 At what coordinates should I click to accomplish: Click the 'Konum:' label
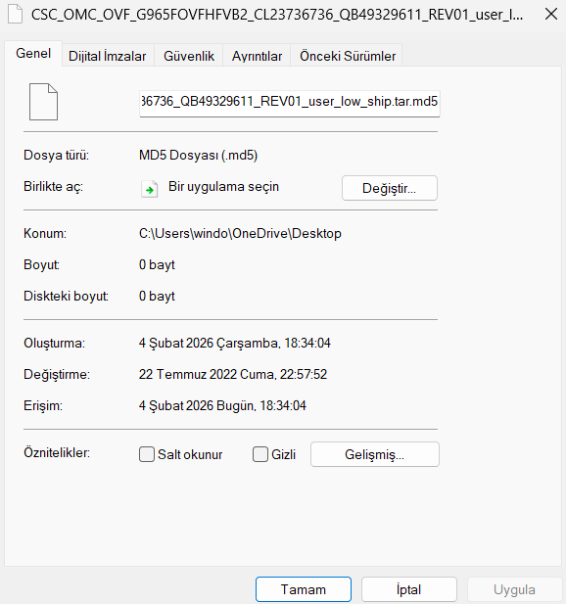(45, 233)
